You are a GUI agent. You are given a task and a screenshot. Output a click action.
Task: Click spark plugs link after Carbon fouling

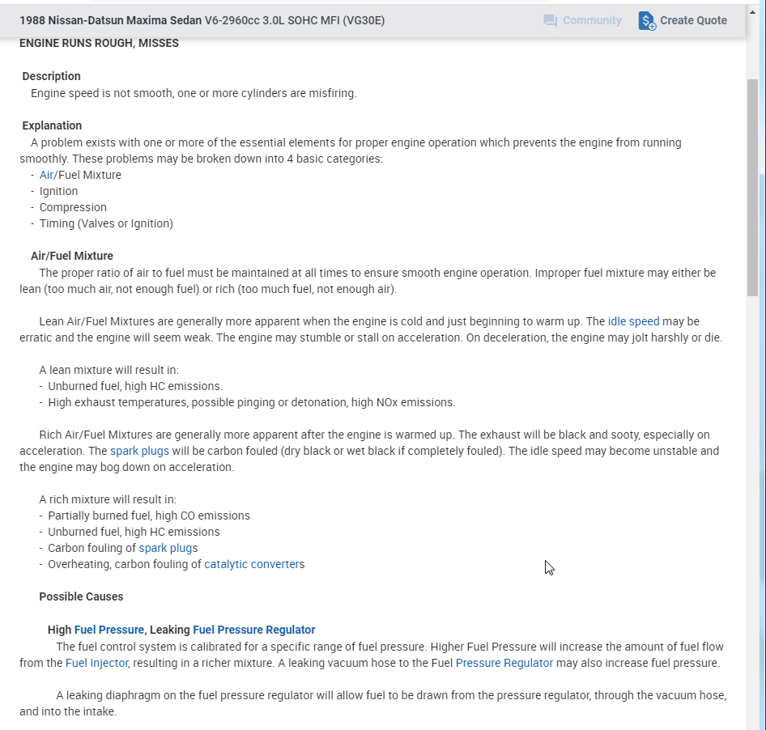pyautogui.click(x=165, y=548)
